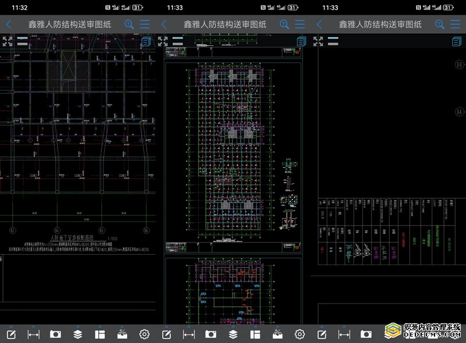Toggle fullscreen view in middle screen
Screen dimensions: 466x343
[163, 41]
